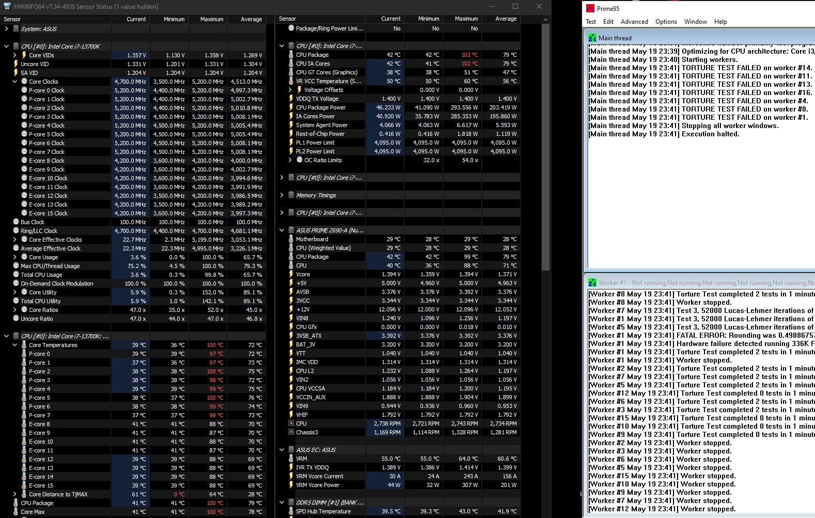This screenshot has width=815, height=518.
Task: Expand the Memory Timings group
Action: click(281, 195)
